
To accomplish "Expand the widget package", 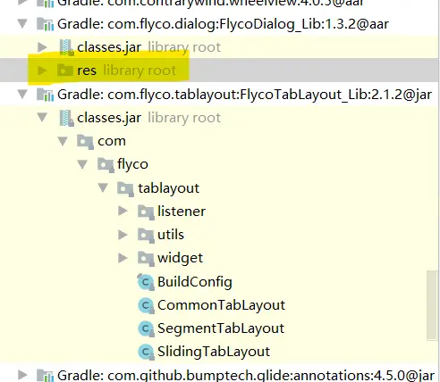I will pyautogui.click(x=123, y=258).
